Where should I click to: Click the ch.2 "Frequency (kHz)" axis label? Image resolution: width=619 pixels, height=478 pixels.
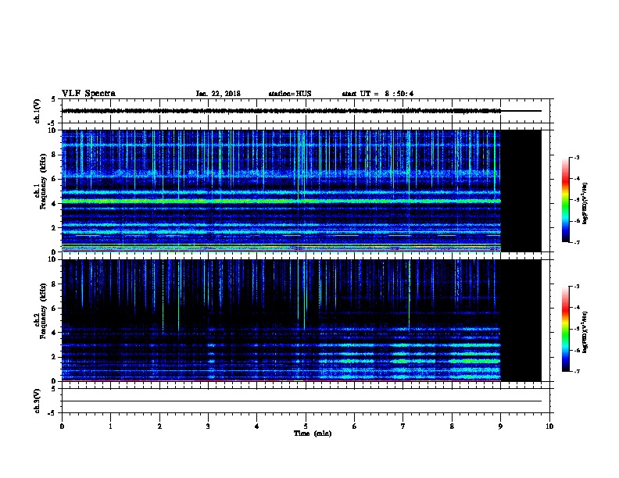click(x=43, y=311)
